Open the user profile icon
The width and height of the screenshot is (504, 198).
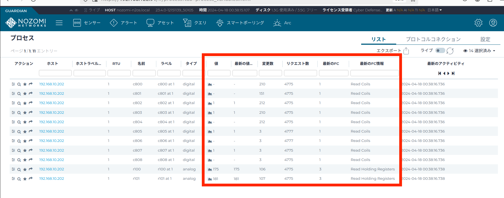pos(493,23)
